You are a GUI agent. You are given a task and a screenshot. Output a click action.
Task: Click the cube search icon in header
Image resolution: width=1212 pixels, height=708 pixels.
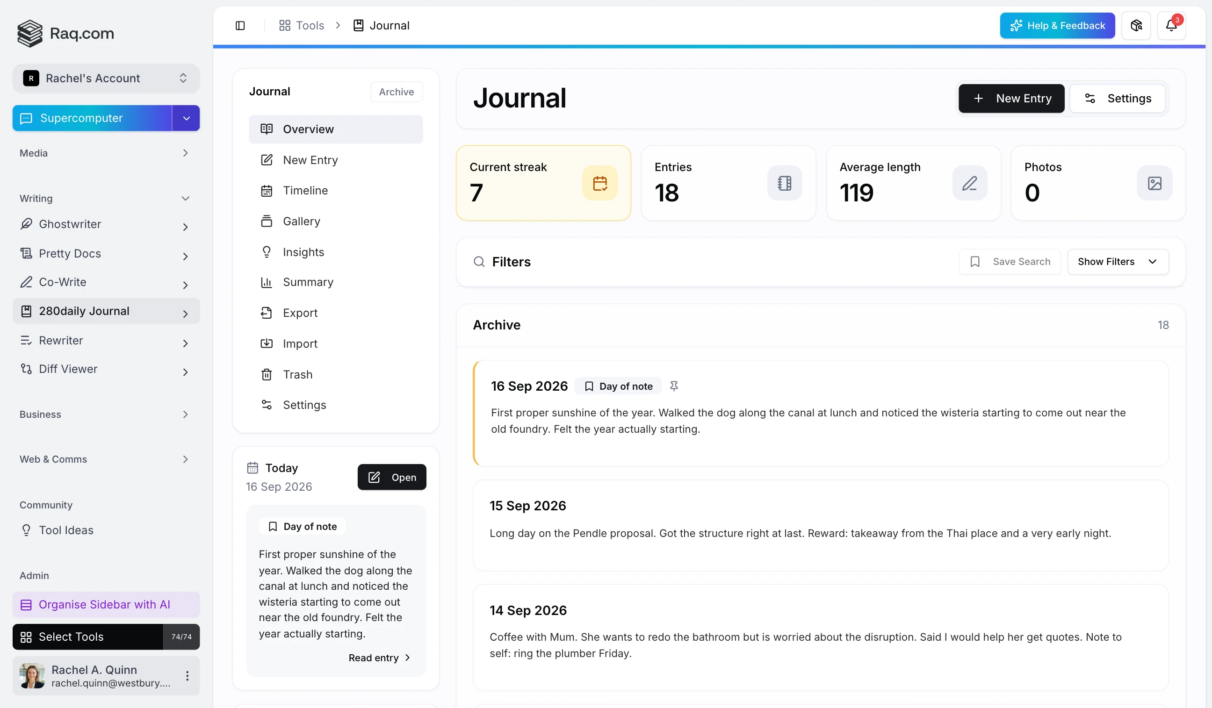click(1136, 26)
